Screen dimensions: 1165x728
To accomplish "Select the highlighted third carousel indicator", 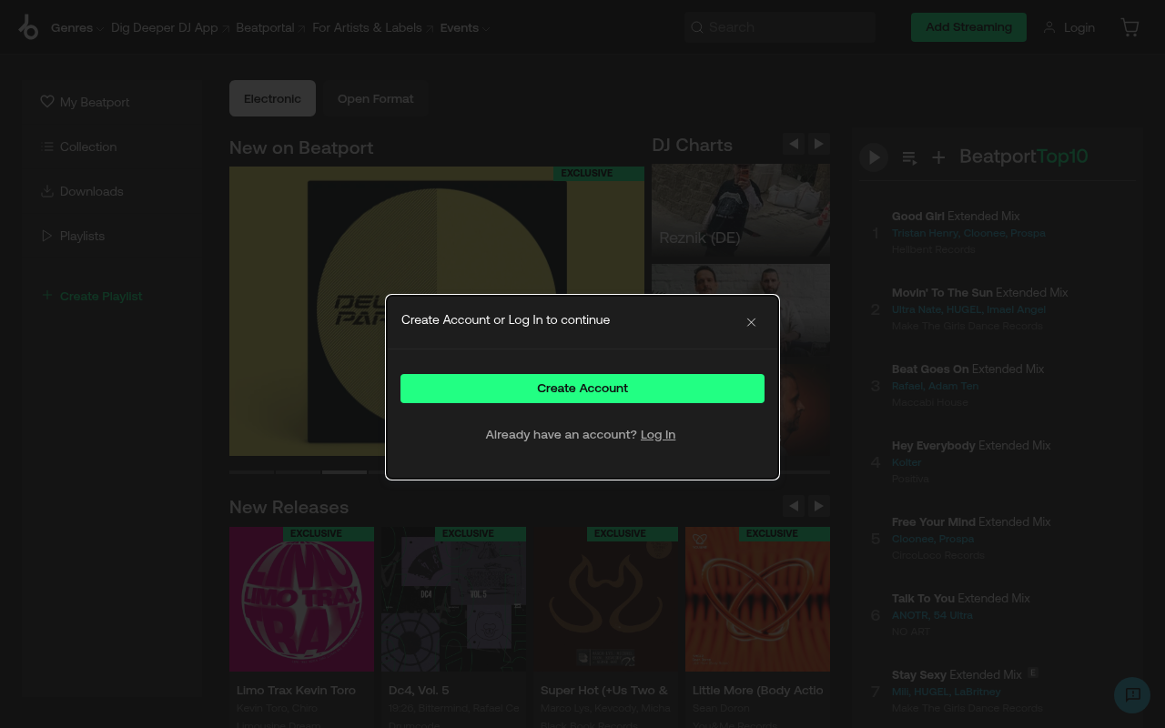I will pyautogui.click(x=344, y=472).
